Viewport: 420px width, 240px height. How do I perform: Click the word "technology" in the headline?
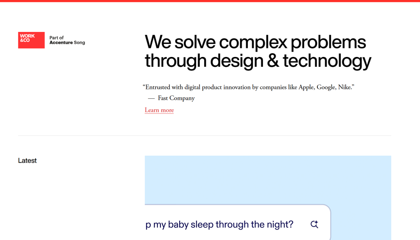(x=327, y=61)
